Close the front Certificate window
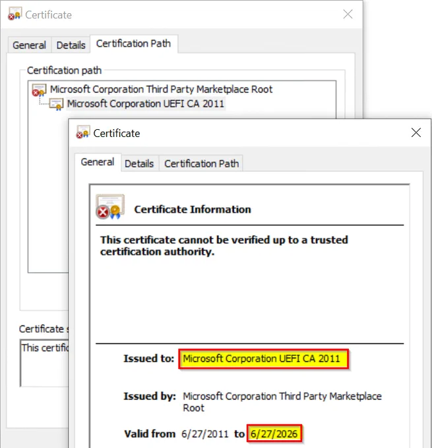The height and width of the screenshot is (448, 432). point(416,132)
